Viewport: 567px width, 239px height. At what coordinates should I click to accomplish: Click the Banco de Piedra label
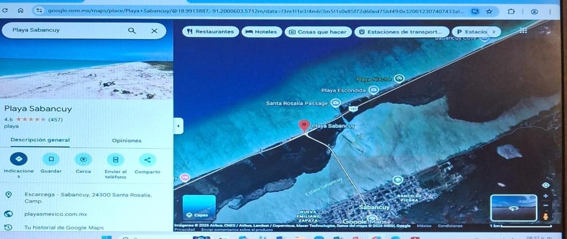click(x=409, y=198)
